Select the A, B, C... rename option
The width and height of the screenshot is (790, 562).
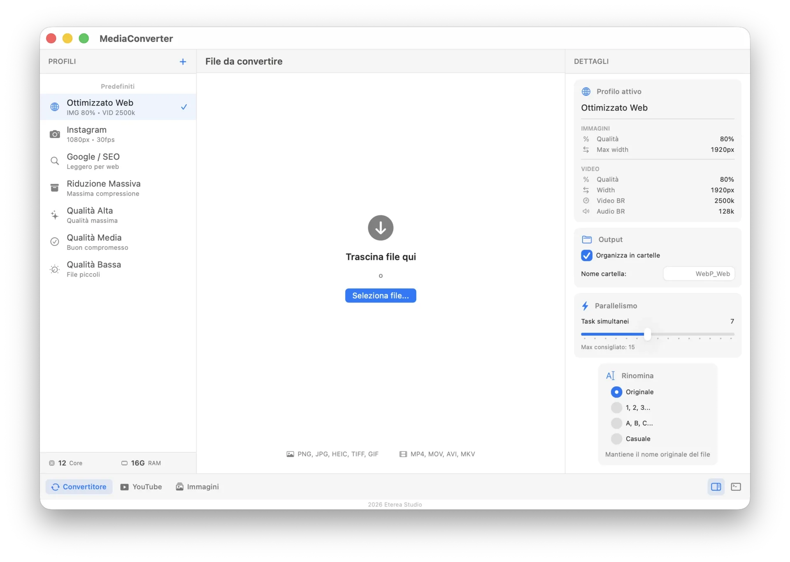coord(616,423)
